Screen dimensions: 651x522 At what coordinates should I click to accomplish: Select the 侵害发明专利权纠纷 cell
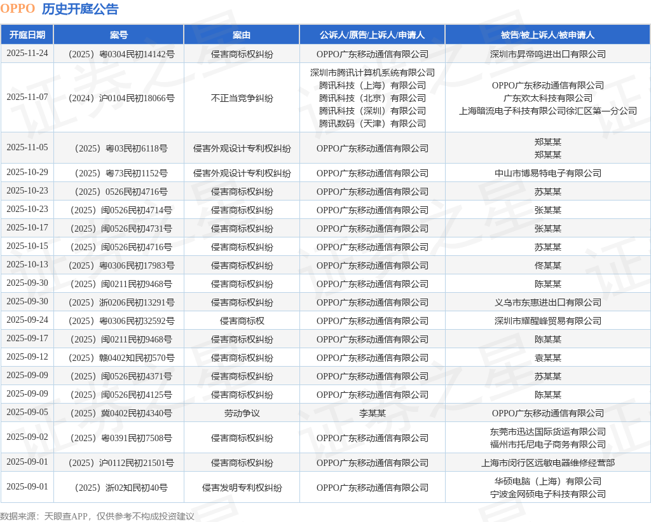242,488
